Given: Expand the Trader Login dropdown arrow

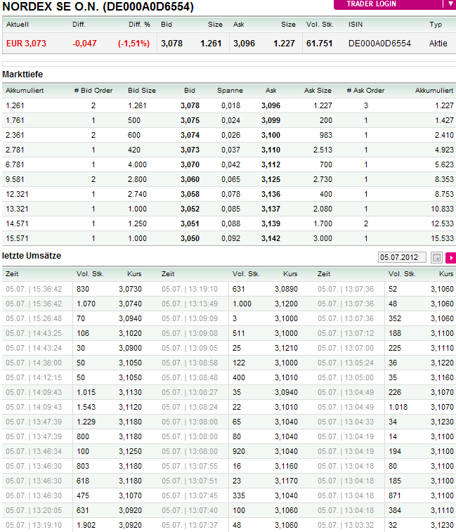Looking at the screenshot, I should [x=450, y=4].
